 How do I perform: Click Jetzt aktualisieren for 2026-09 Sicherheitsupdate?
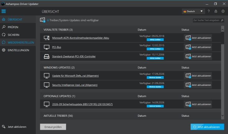click(x=198, y=104)
